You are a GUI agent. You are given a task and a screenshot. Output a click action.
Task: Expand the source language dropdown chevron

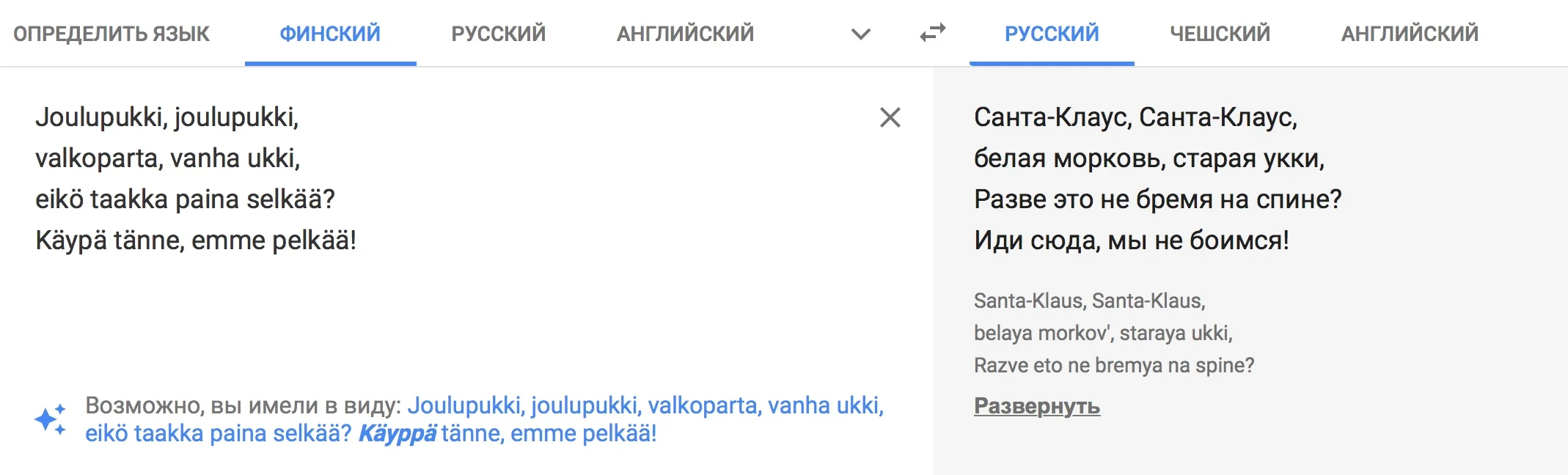(861, 34)
